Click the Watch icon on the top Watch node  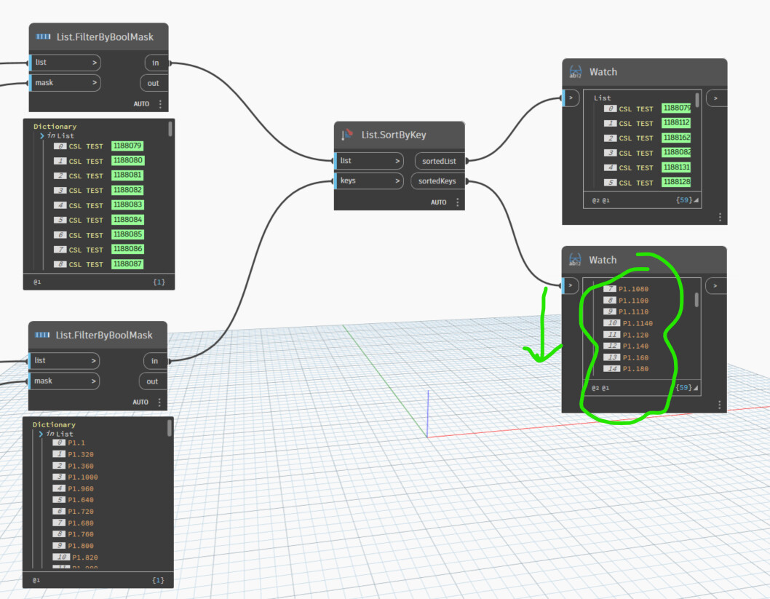pyautogui.click(x=574, y=71)
